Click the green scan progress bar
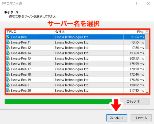 click(58, 102)
